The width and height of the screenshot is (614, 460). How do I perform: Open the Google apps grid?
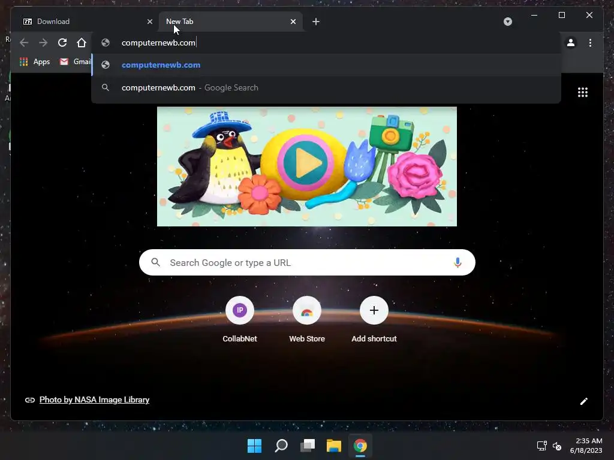pyautogui.click(x=583, y=92)
